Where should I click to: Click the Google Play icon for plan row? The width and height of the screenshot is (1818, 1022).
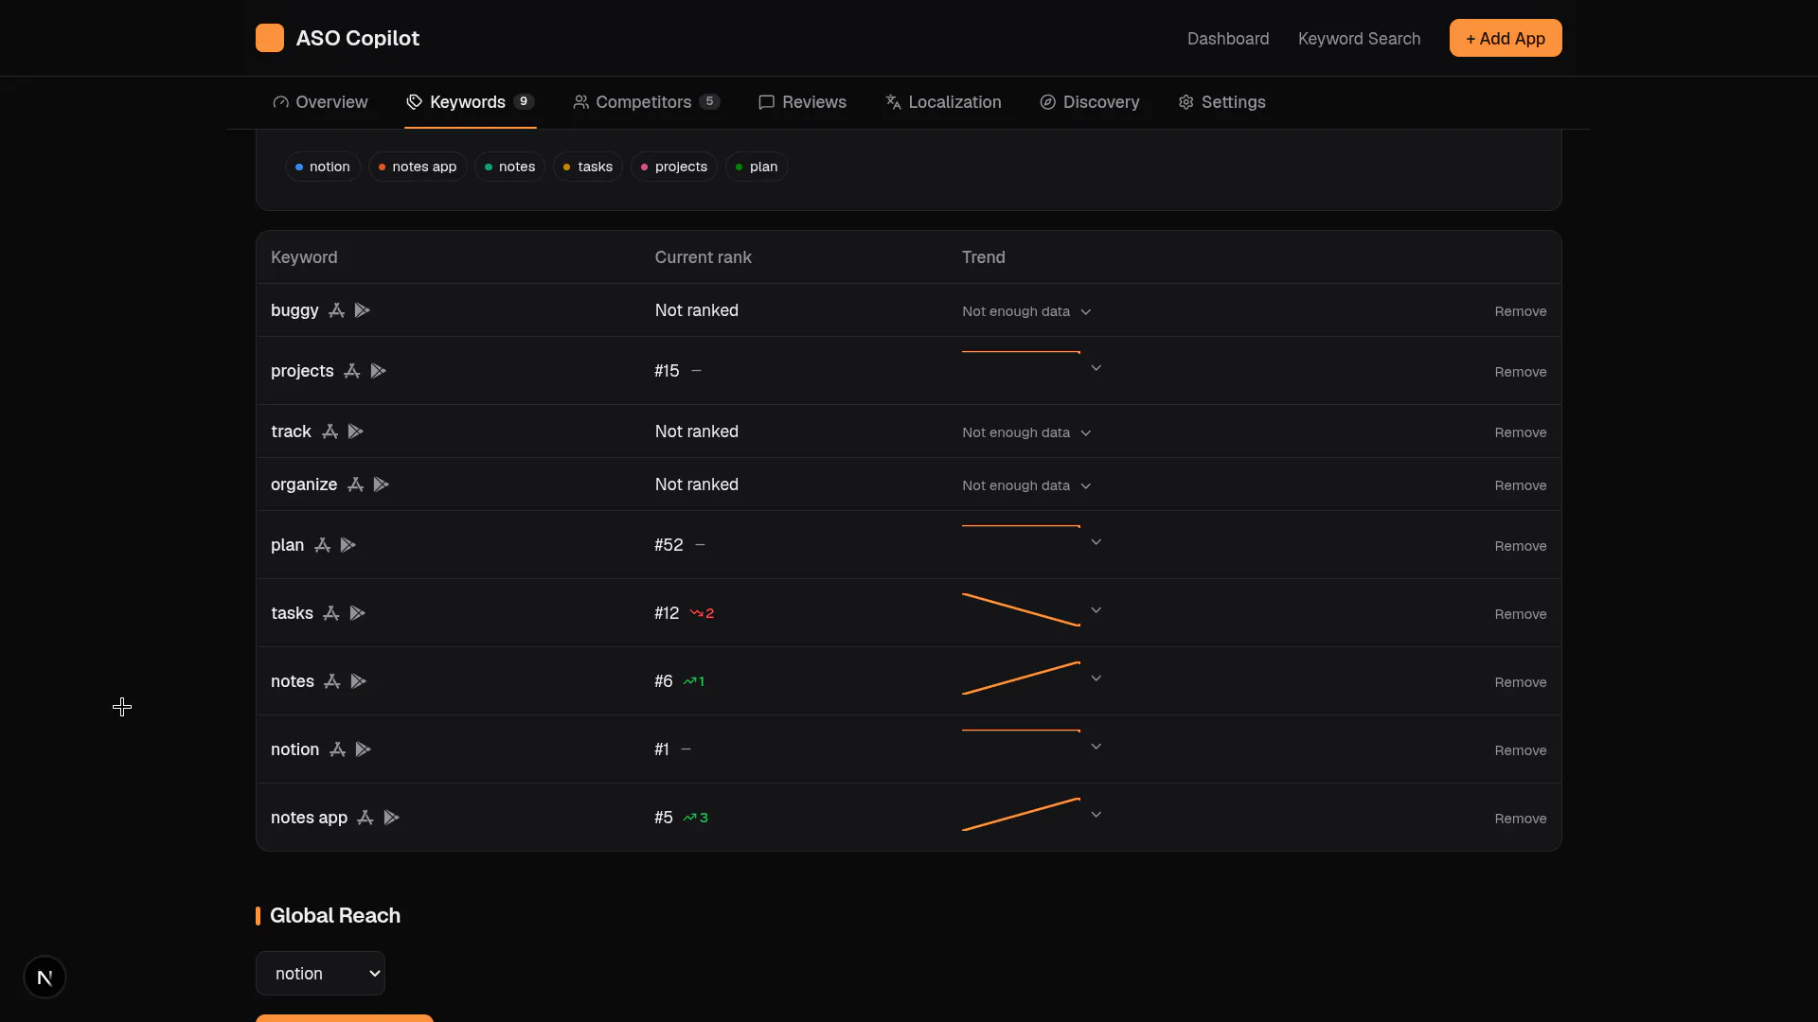click(348, 545)
